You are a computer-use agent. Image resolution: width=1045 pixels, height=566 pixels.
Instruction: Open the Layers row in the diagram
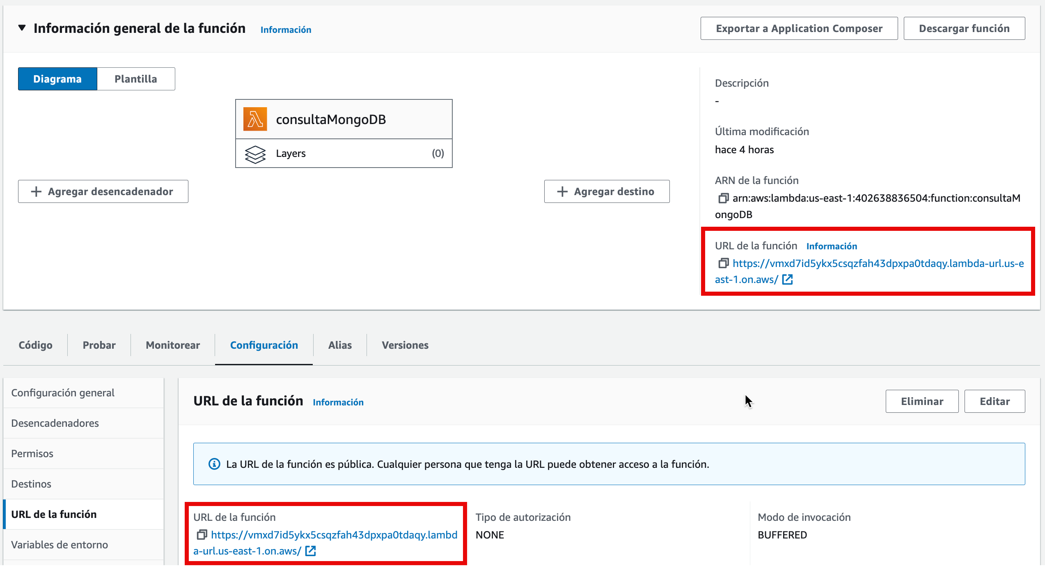pyautogui.click(x=344, y=153)
